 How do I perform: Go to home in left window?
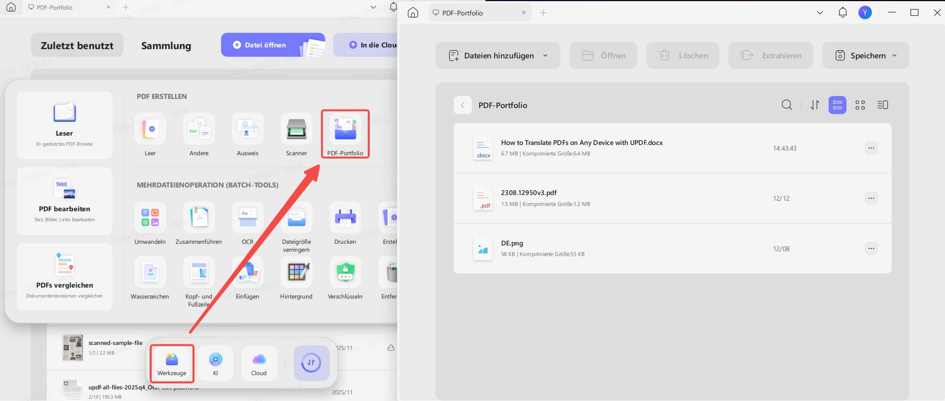pos(11,7)
